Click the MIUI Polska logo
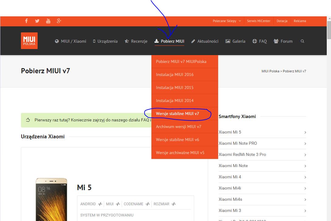Viewport: 331px width, 221px height. coord(29,41)
